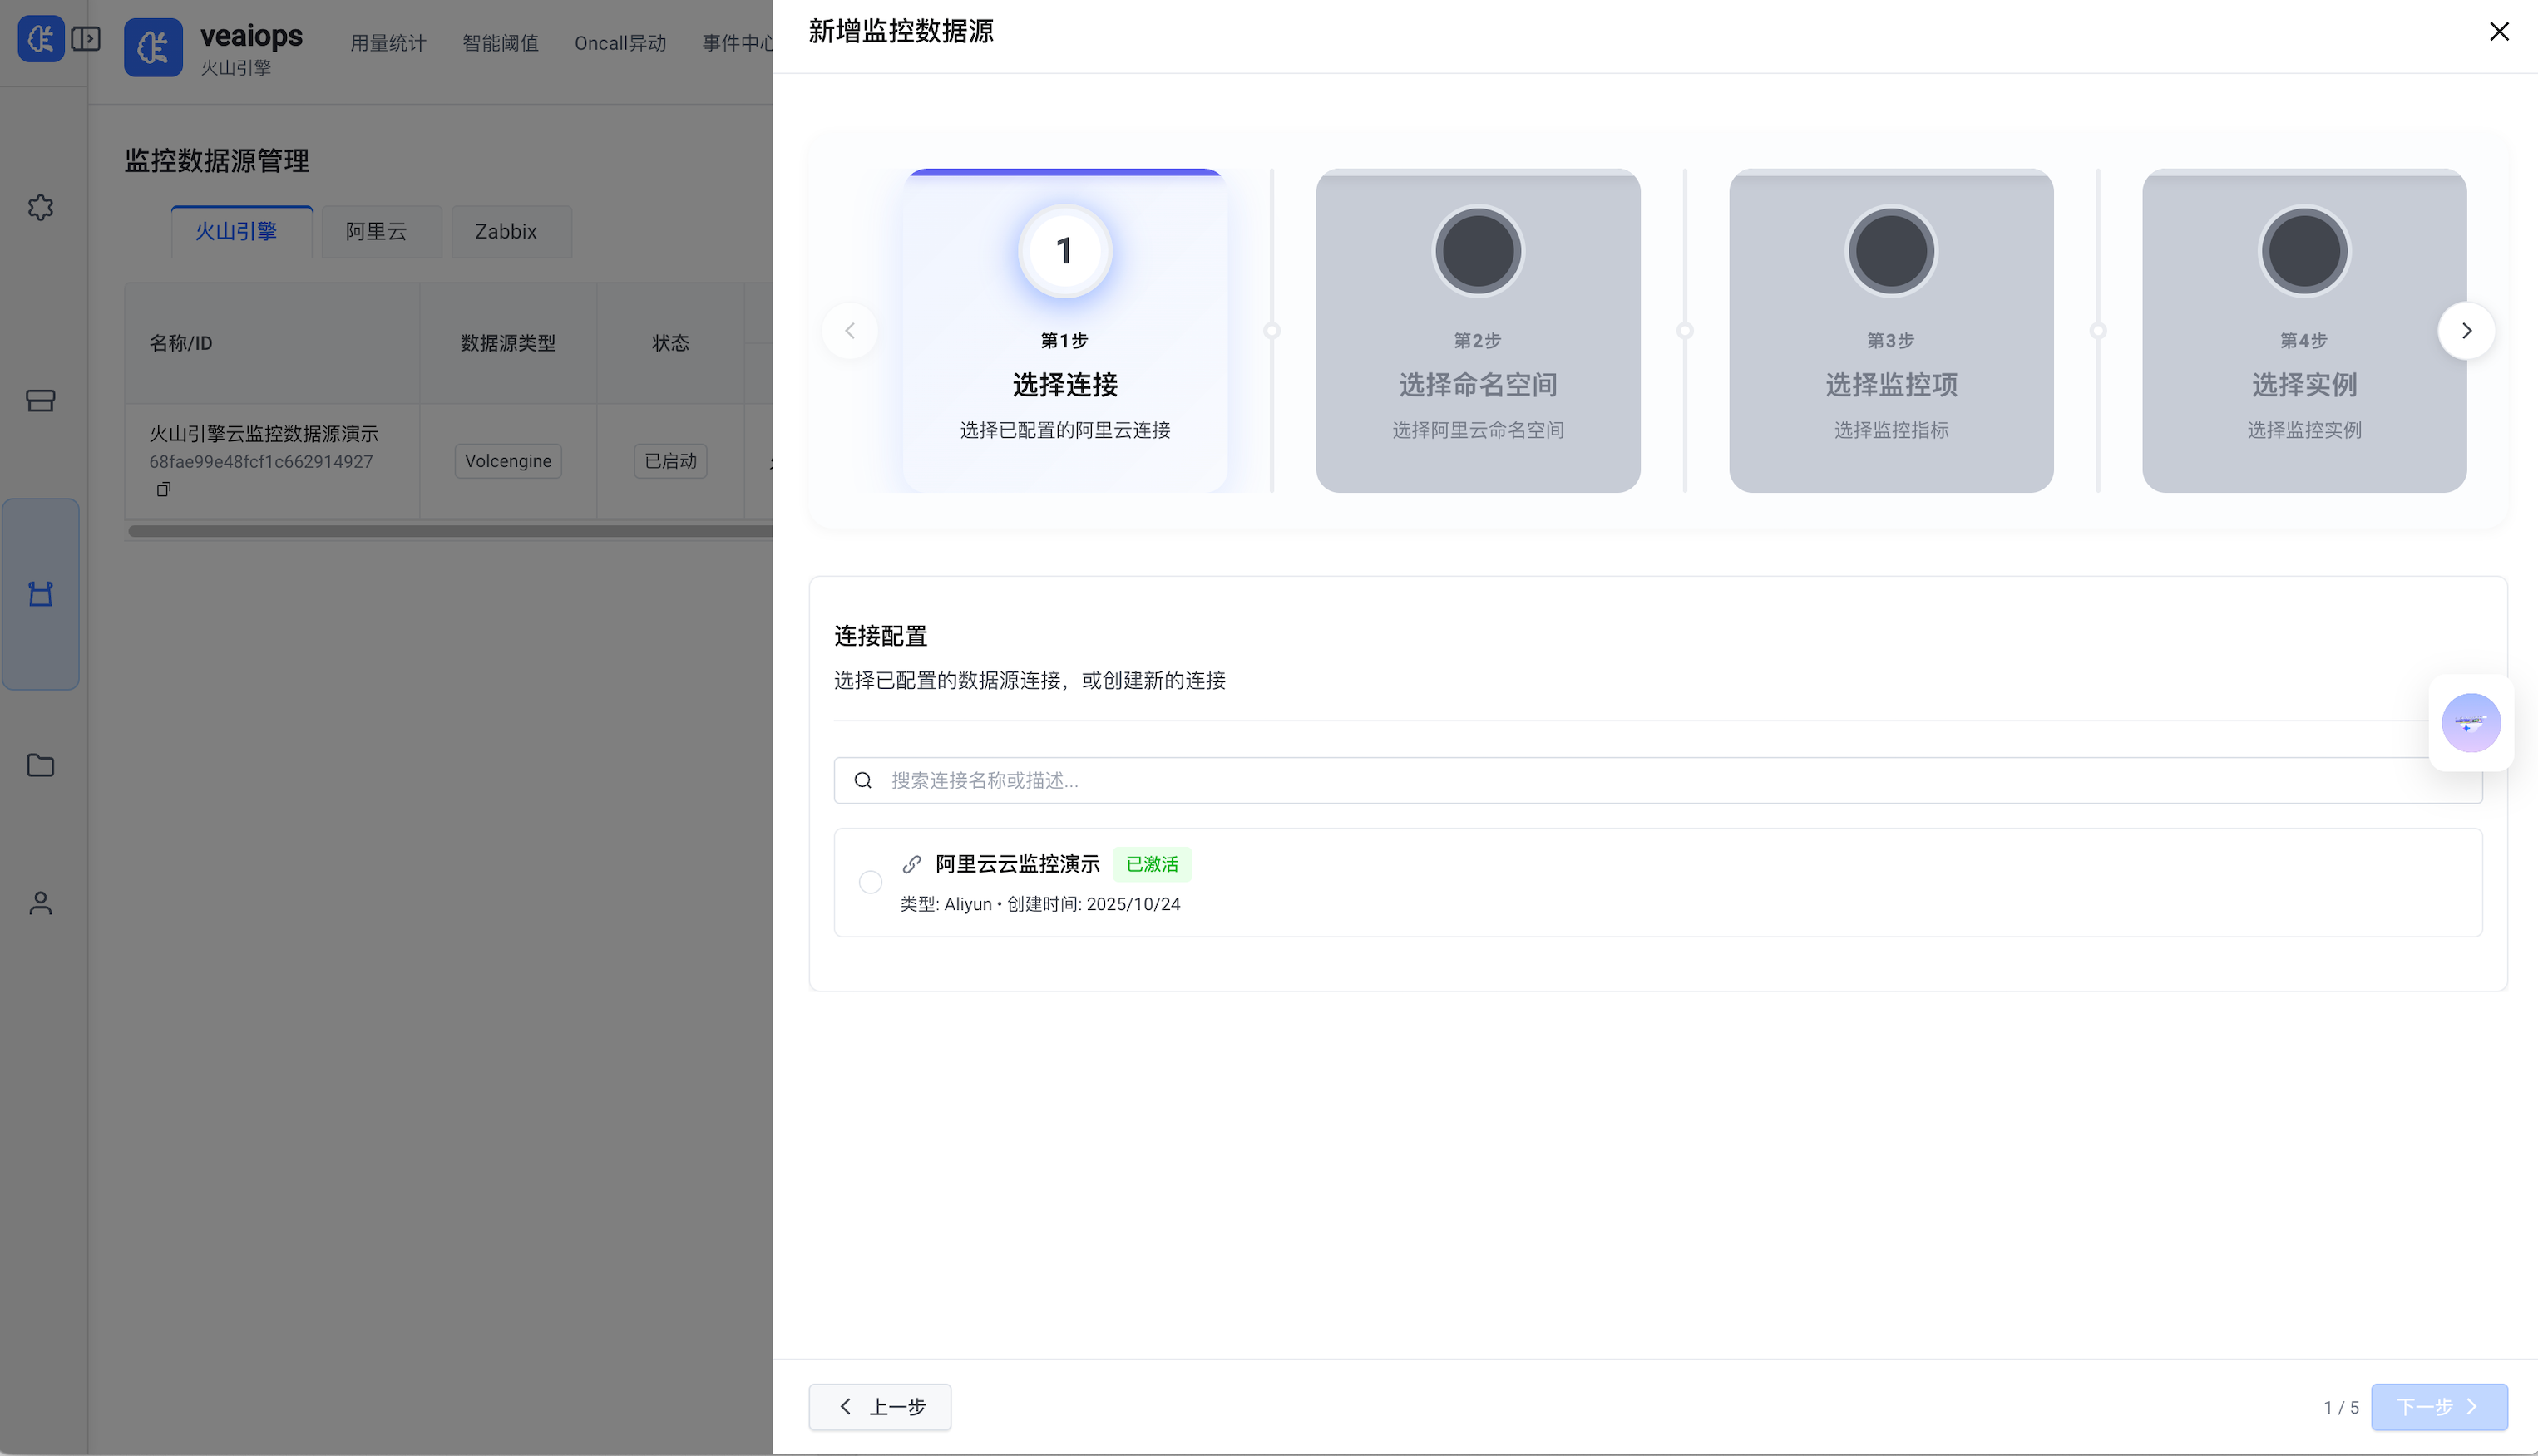This screenshot has height=1456, width=2538.
Task: Click the active data source icon in sidebar
Action: point(40,593)
